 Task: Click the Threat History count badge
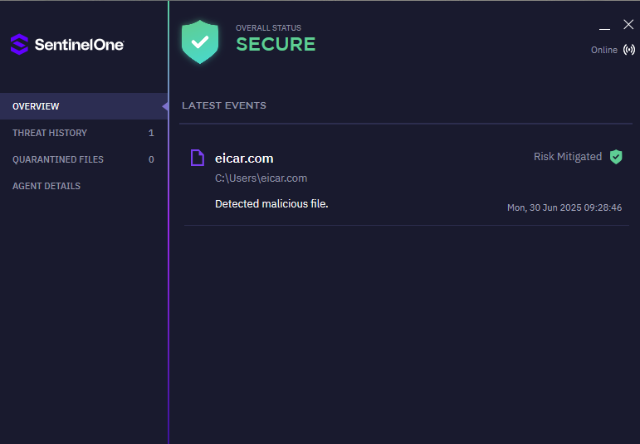[x=151, y=133]
